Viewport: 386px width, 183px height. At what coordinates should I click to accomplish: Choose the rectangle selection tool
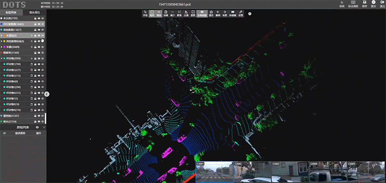point(152,13)
